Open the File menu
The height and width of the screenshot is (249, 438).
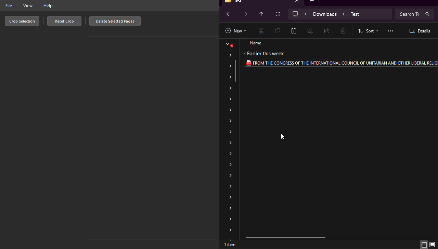[9, 5]
